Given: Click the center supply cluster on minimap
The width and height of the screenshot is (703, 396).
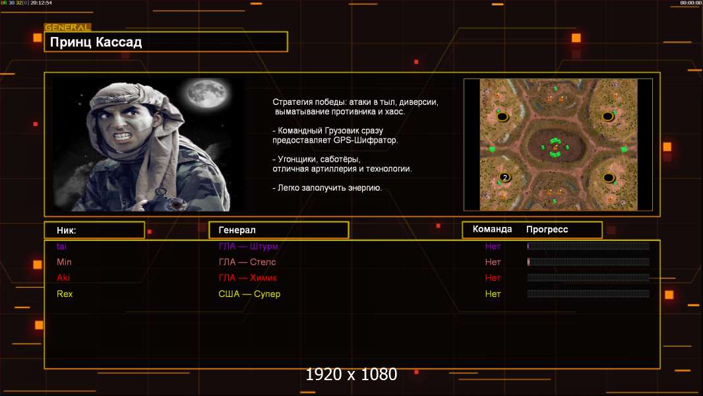Looking at the screenshot, I should coord(555,147).
